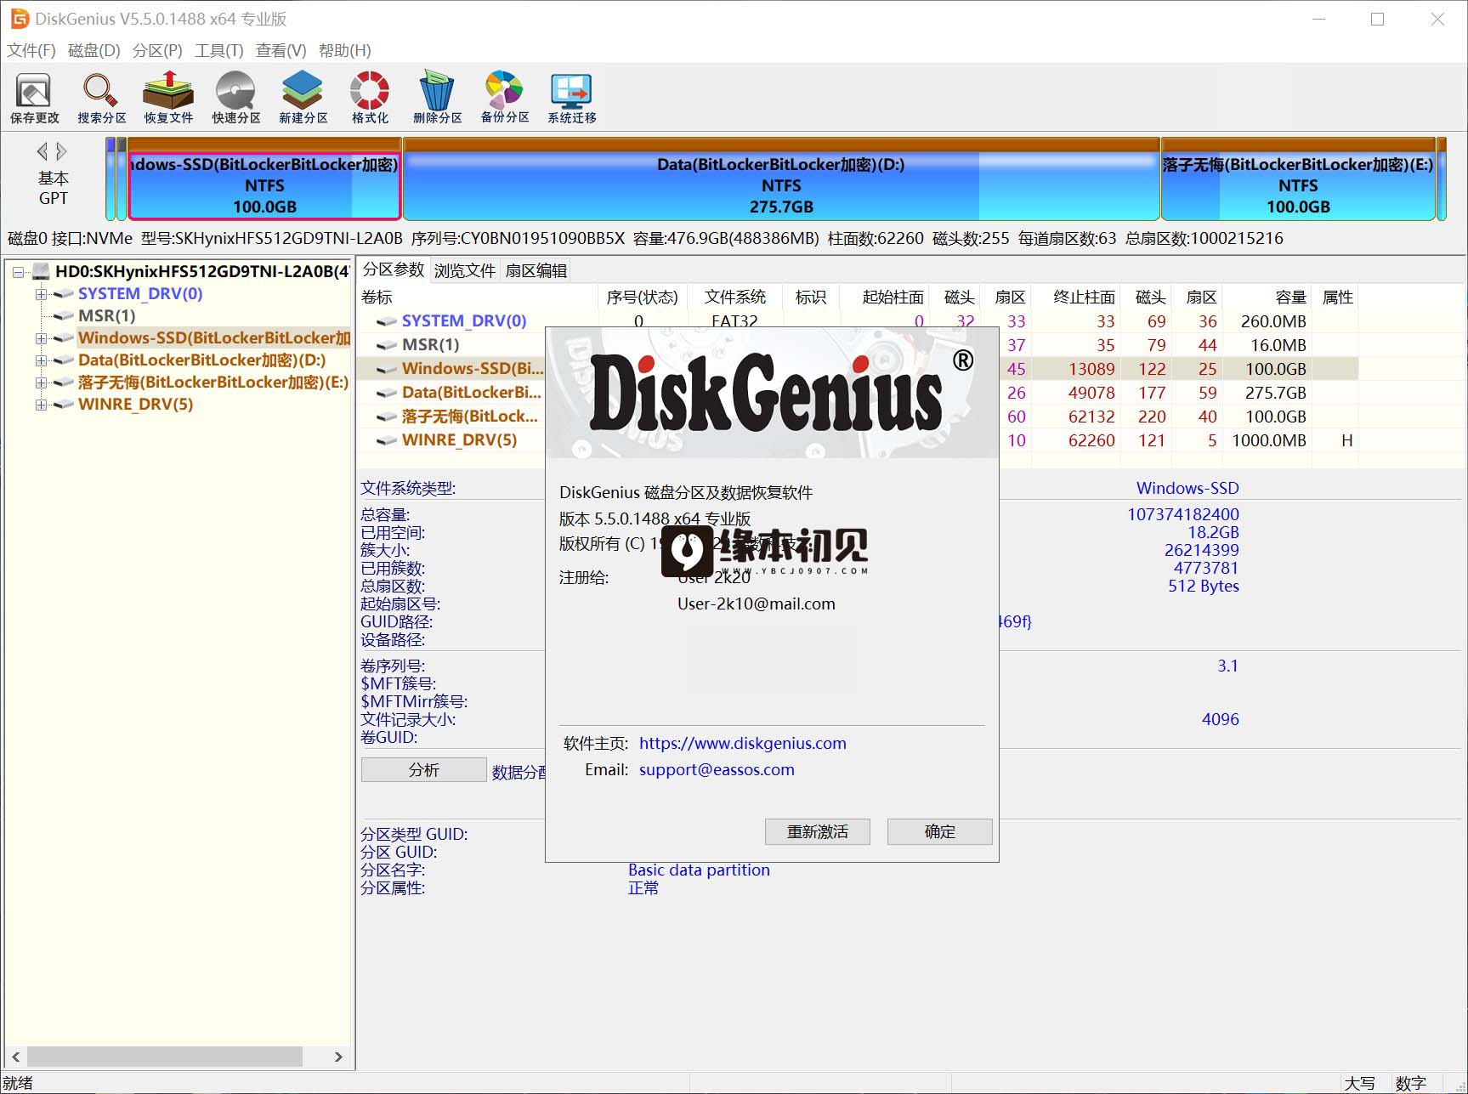The image size is (1468, 1094).
Task: Click the 新建分区 toolbar icon
Action: tap(303, 98)
